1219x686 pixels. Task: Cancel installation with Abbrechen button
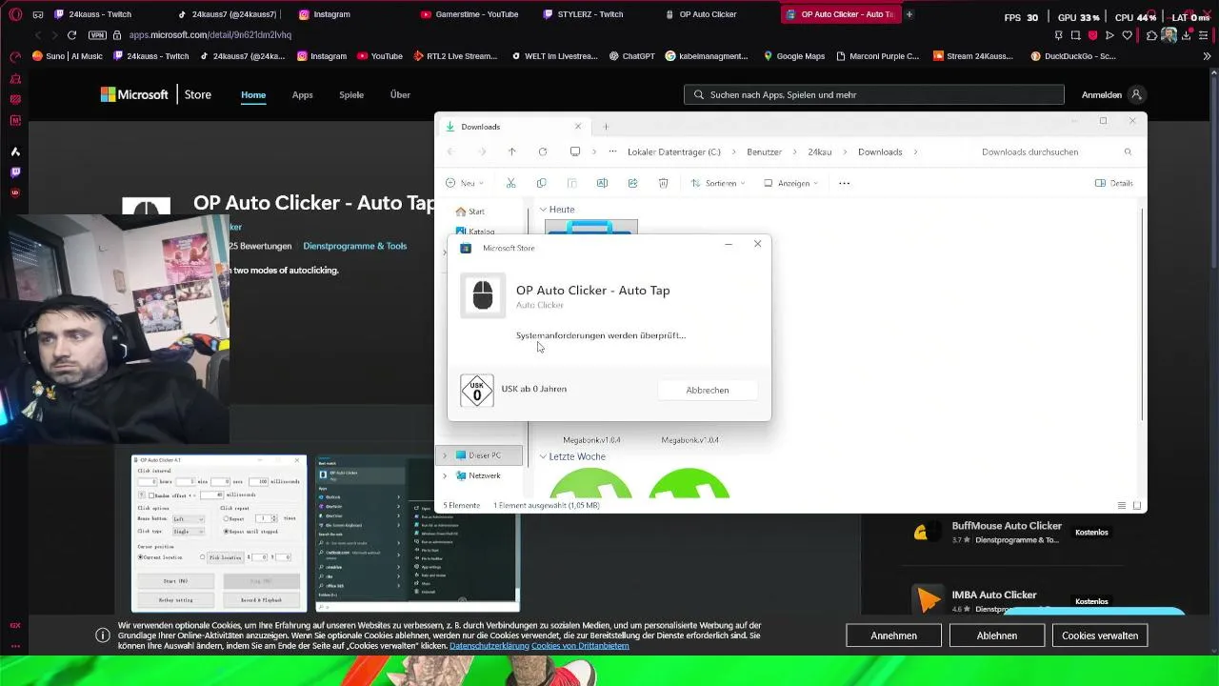point(708,390)
